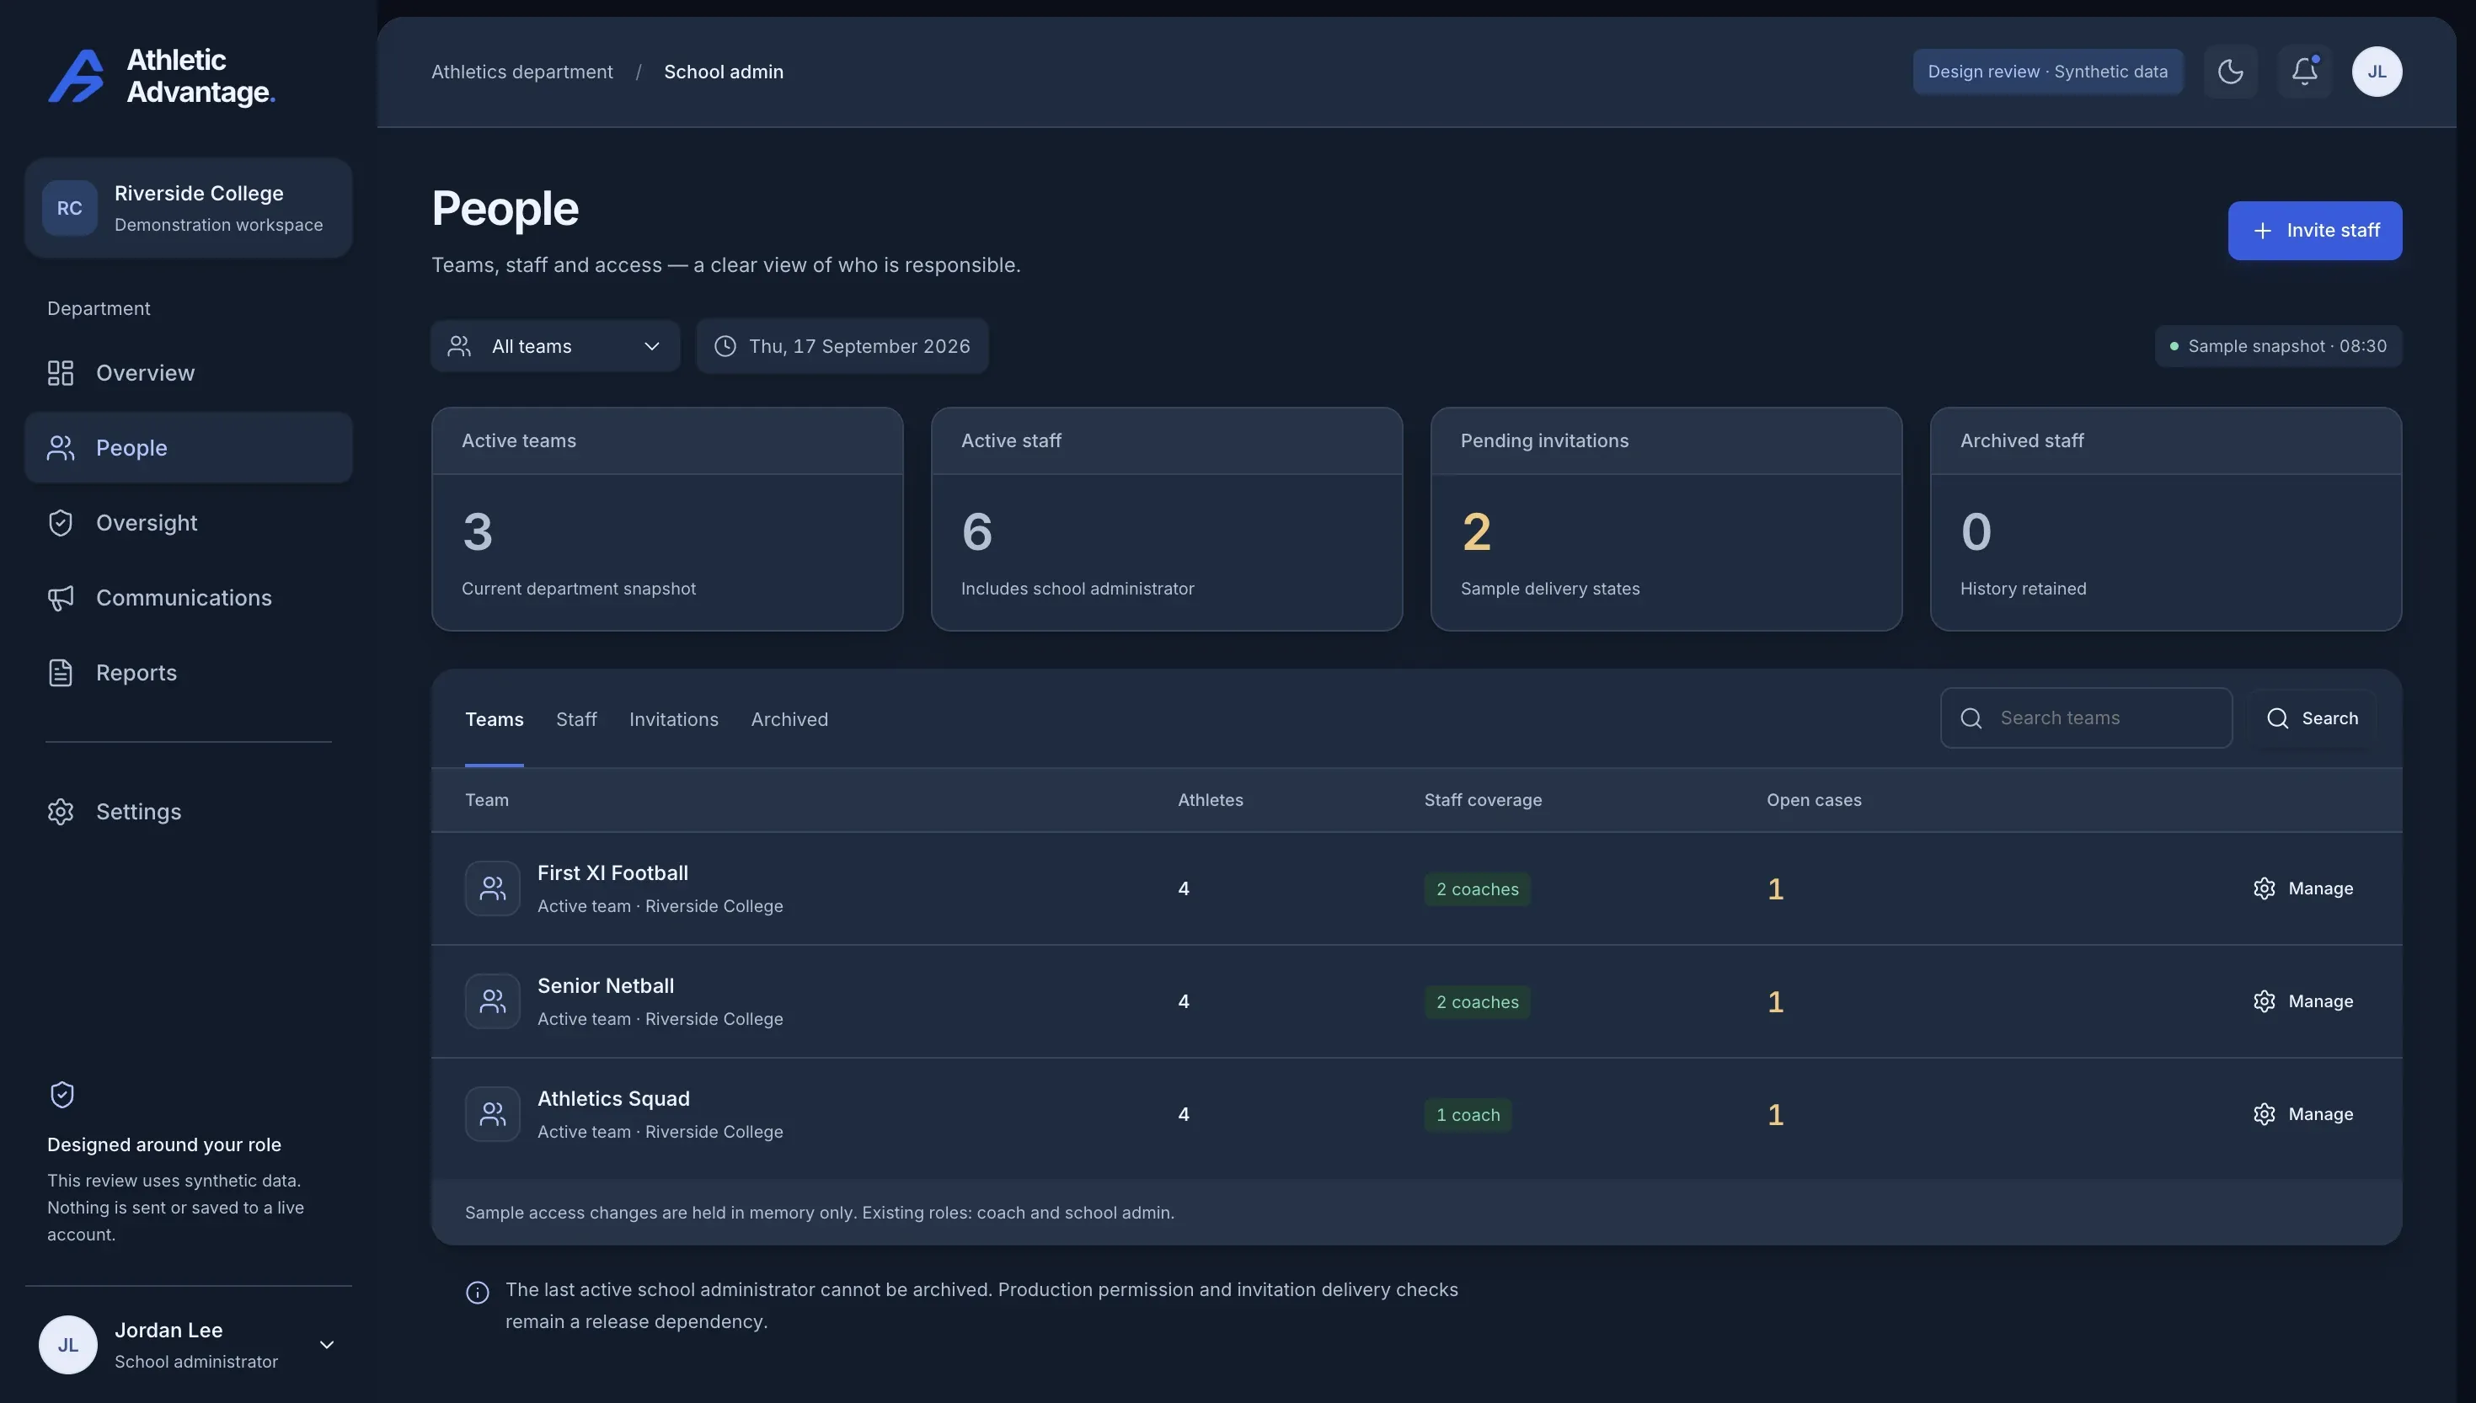Click the clock icon beside the date
The height and width of the screenshot is (1403, 2476).
pyautogui.click(x=725, y=346)
